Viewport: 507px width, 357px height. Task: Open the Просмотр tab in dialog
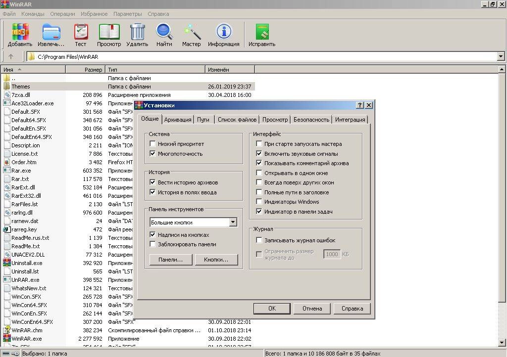coord(275,120)
